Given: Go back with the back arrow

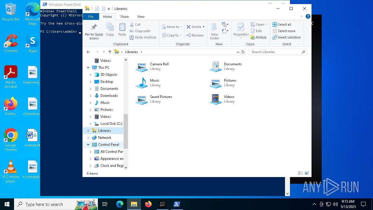Looking at the screenshot, I should click(x=88, y=52).
